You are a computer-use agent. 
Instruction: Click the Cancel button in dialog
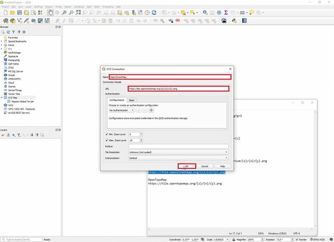click(205, 166)
